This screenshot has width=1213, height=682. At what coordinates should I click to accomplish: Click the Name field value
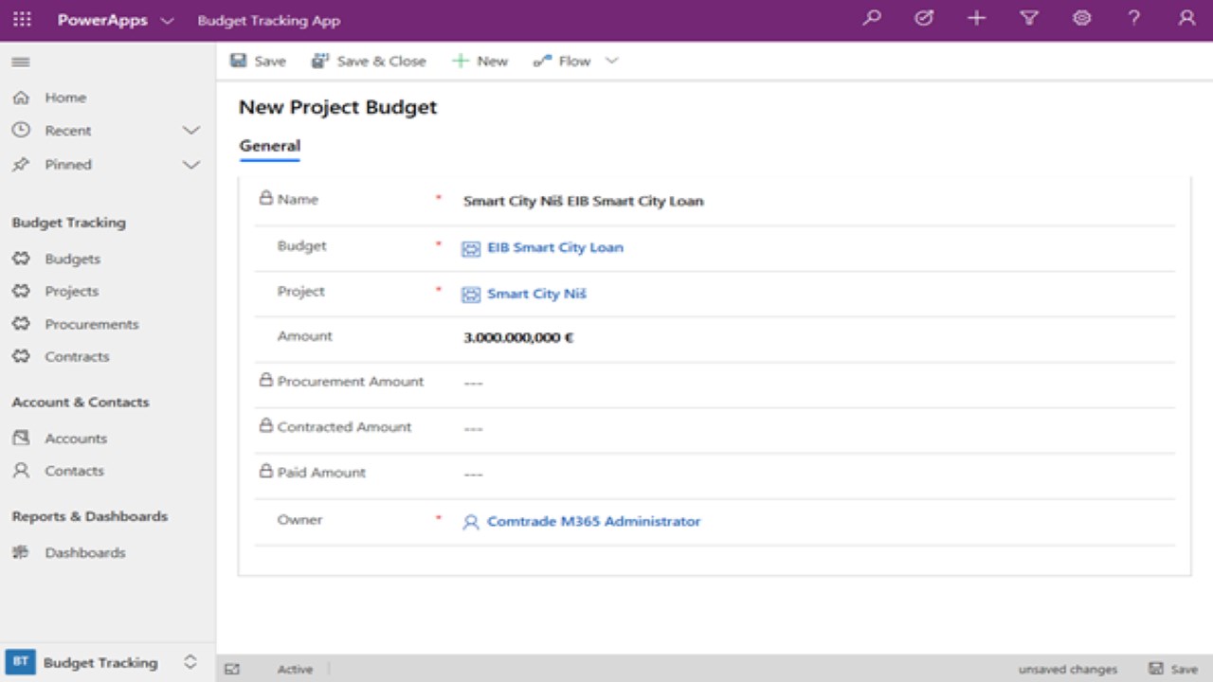click(x=583, y=201)
